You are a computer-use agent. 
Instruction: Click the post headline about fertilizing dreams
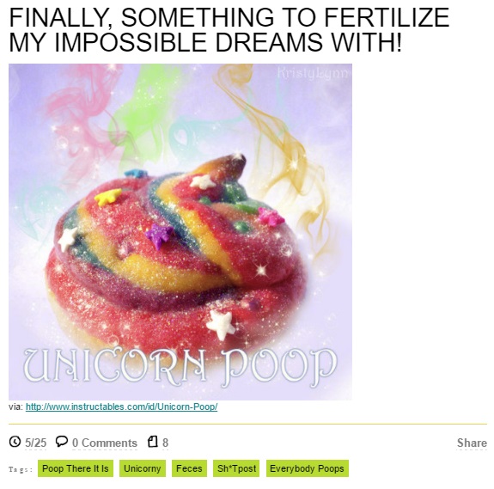(x=229, y=29)
